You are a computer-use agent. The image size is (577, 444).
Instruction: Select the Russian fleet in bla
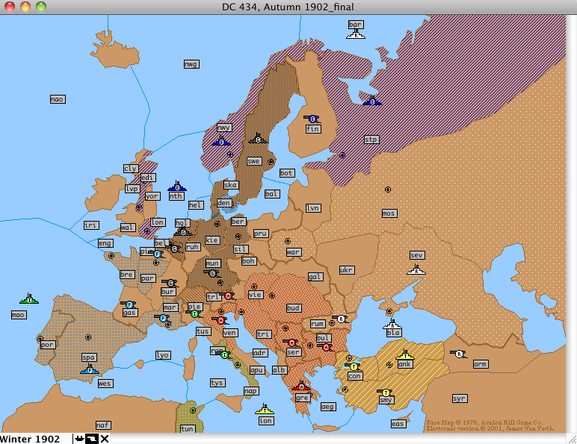pos(392,325)
